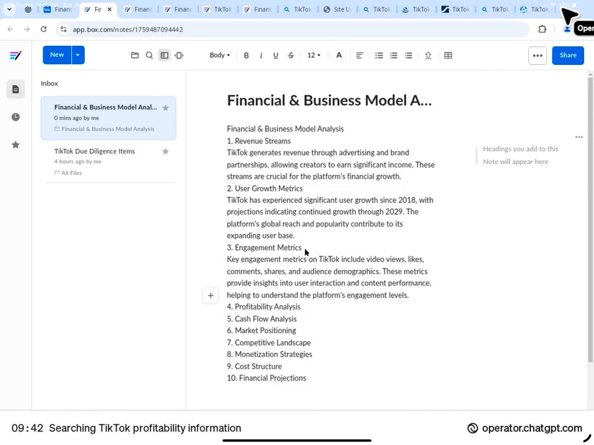Click the Box Notes logo icon
The image size is (594, 445).
[16, 55]
